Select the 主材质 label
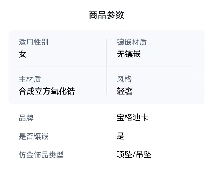This screenshot has height=169, width=213. pyautogui.click(x=30, y=79)
